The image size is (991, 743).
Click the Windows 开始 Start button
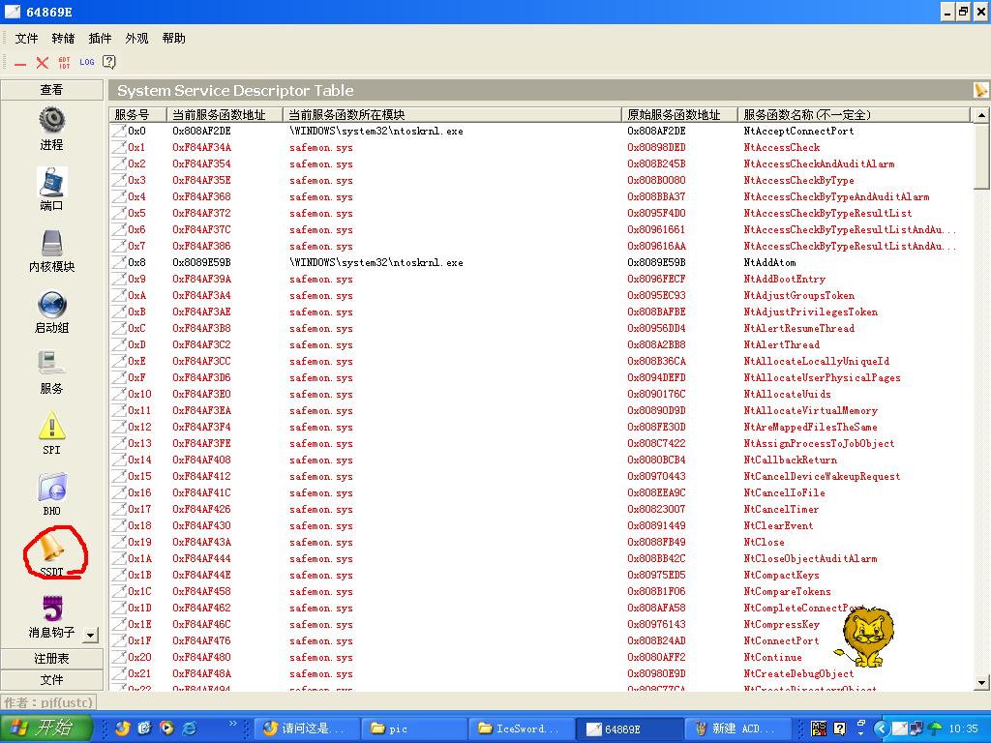[x=46, y=728]
